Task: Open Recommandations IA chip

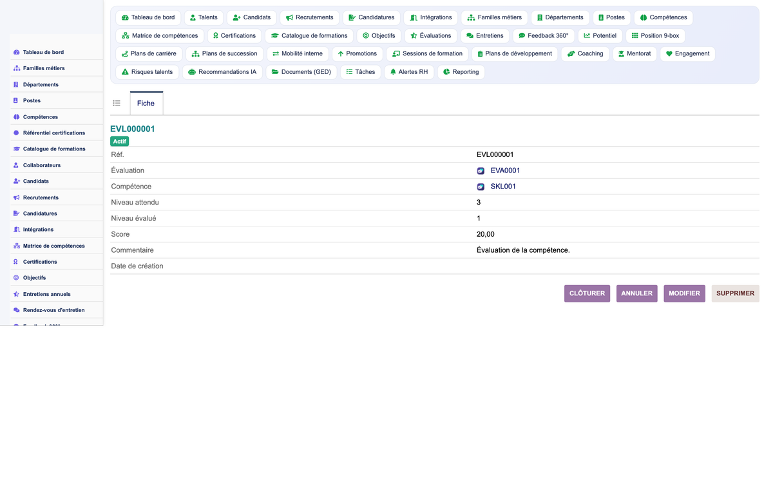Action: pos(222,71)
